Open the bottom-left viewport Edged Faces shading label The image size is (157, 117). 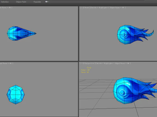pos(6,63)
